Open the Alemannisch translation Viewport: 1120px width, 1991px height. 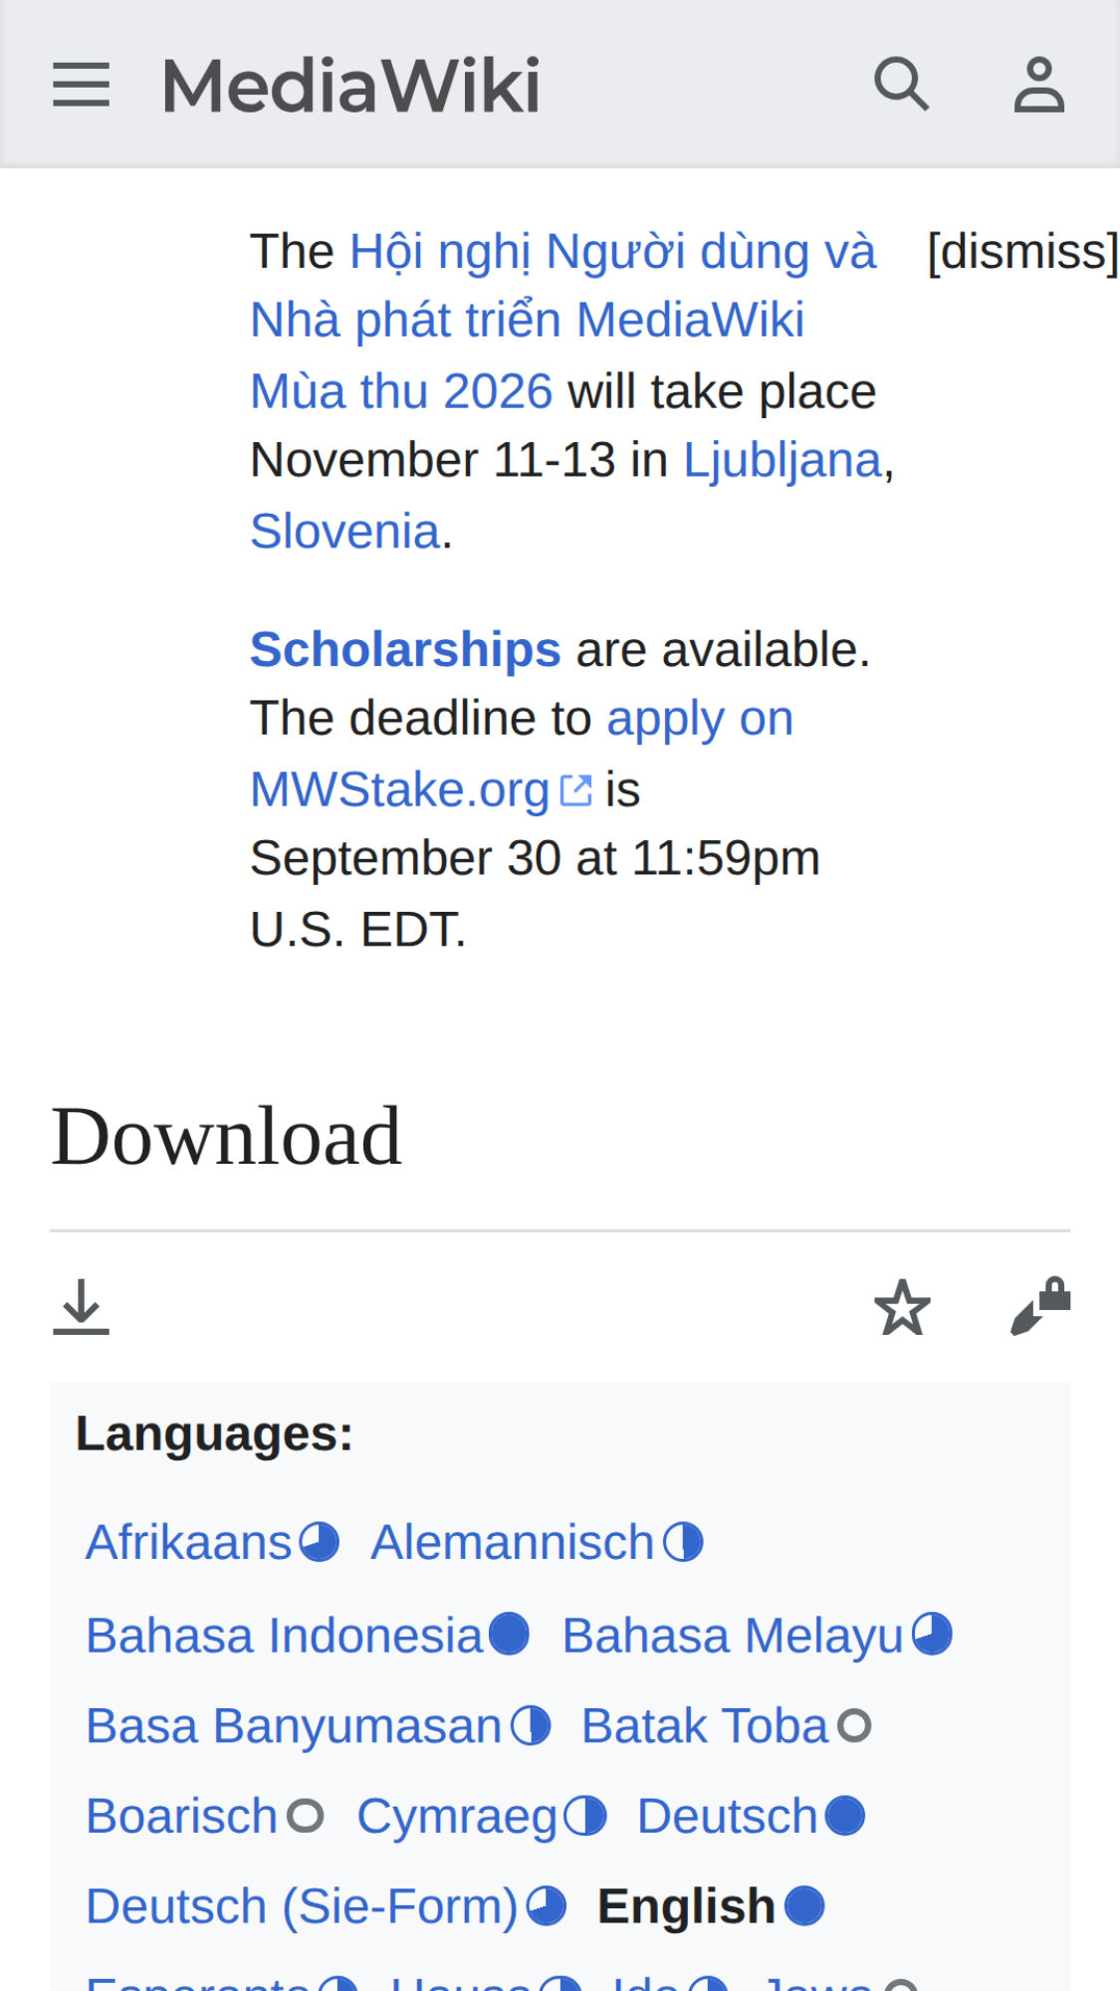(513, 1542)
